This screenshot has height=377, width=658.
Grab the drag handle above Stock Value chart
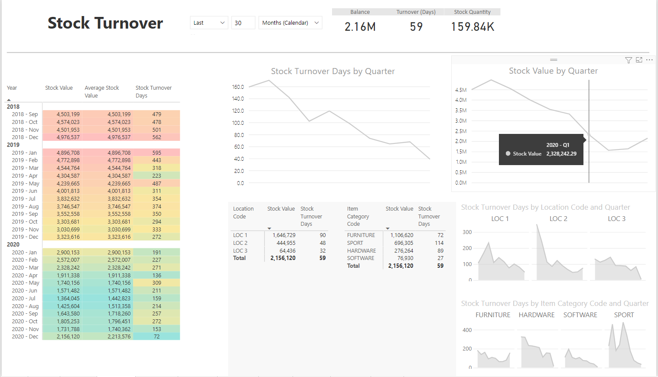[554, 60]
